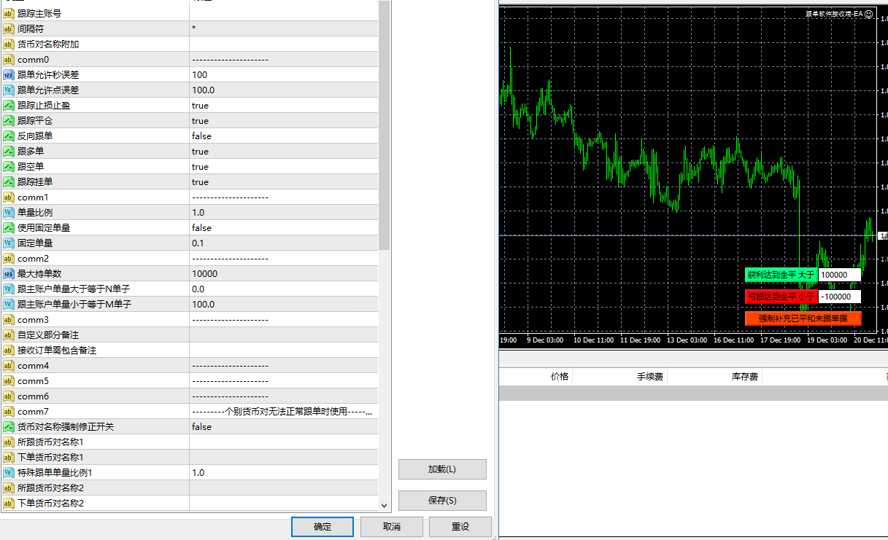The image size is (888, 540).
Task: Click the empty value cell of 跟踪主账号
Action: click(284, 13)
